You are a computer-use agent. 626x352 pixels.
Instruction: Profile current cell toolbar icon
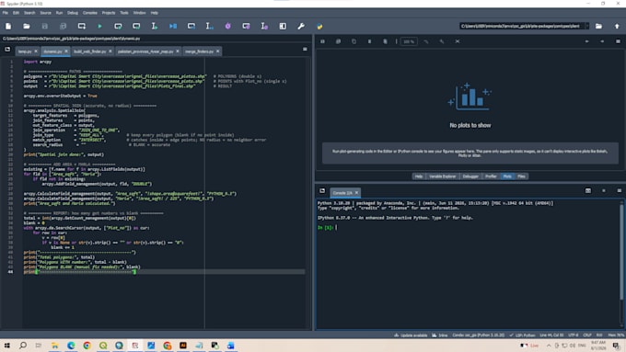pyautogui.click(x=246, y=27)
